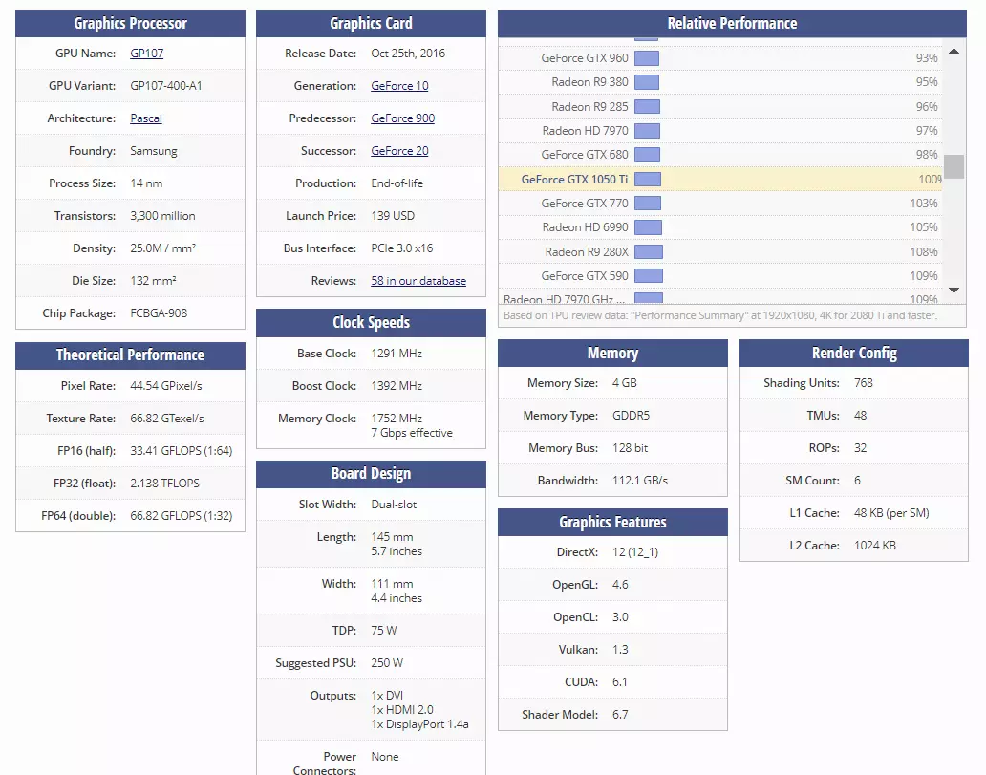This screenshot has height=775, width=986.
Task: Select the GDDR5 memory type value
Action: [x=631, y=416]
